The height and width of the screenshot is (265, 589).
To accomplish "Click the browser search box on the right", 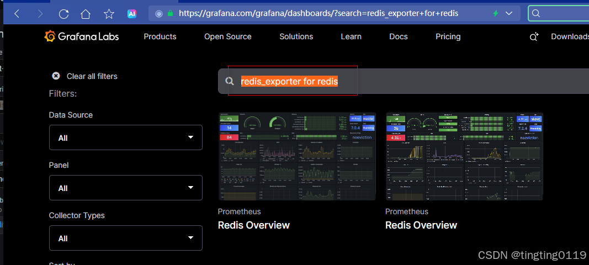I will [560, 14].
